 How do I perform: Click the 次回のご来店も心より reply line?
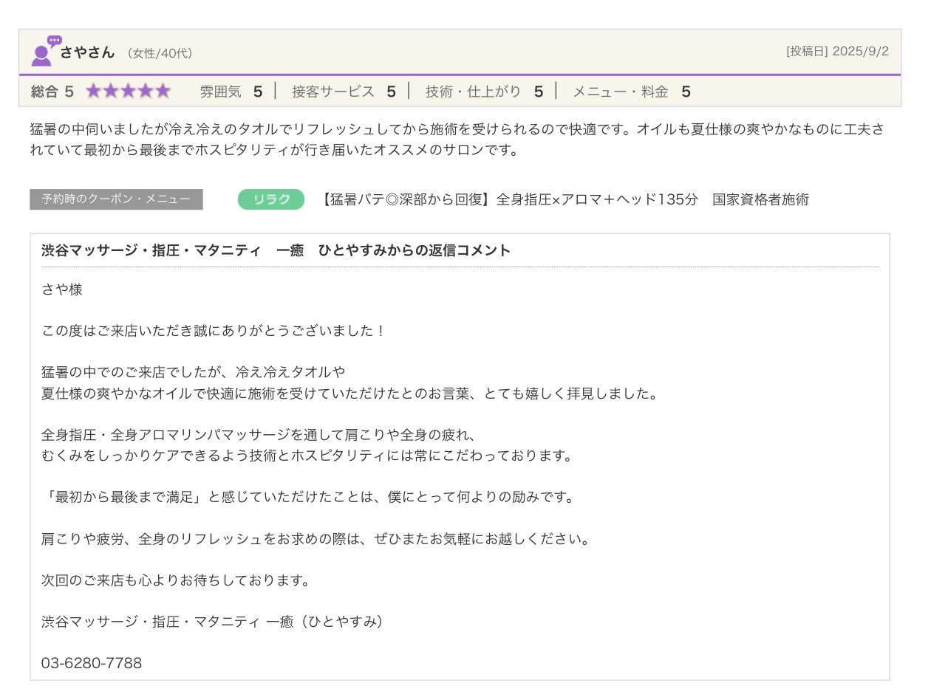tap(177, 580)
